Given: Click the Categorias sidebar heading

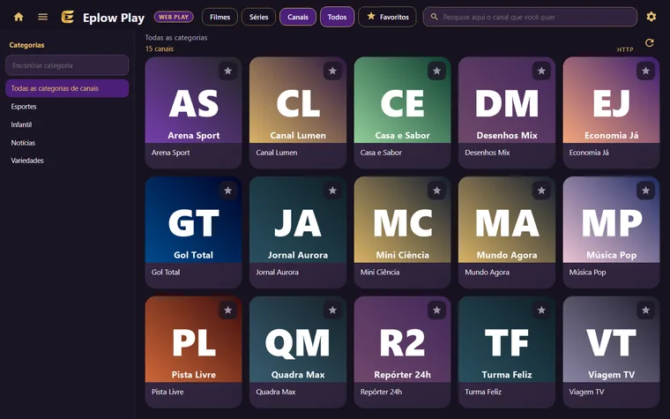Looking at the screenshot, I should point(26,45).
